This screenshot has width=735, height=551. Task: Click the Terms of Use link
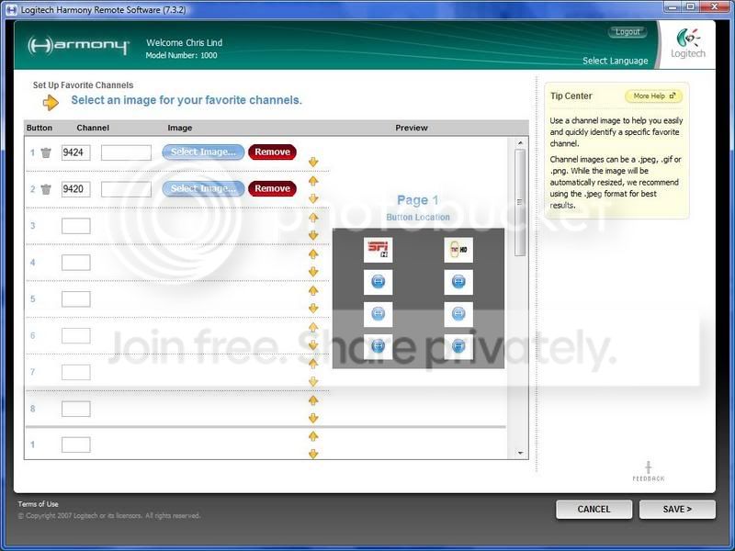pyautogui.click(x=38, y=504)
